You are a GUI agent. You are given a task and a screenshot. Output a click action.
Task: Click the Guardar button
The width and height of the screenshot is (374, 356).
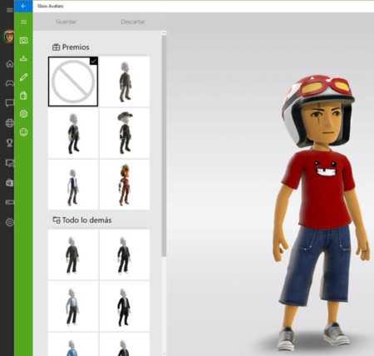(66, 22)
